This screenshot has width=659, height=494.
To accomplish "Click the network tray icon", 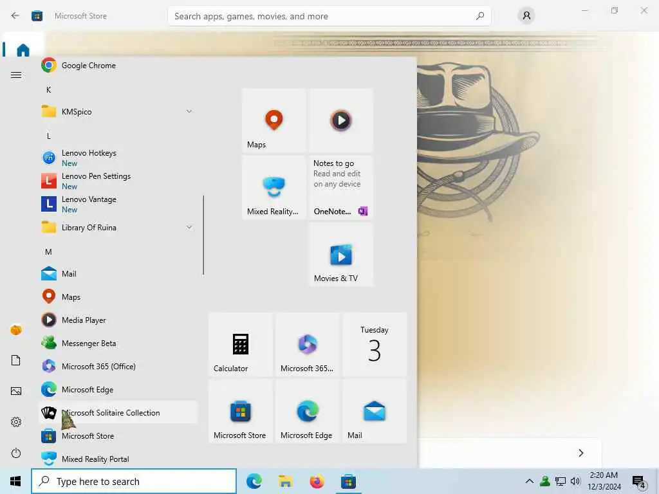I will coord(561,481).
